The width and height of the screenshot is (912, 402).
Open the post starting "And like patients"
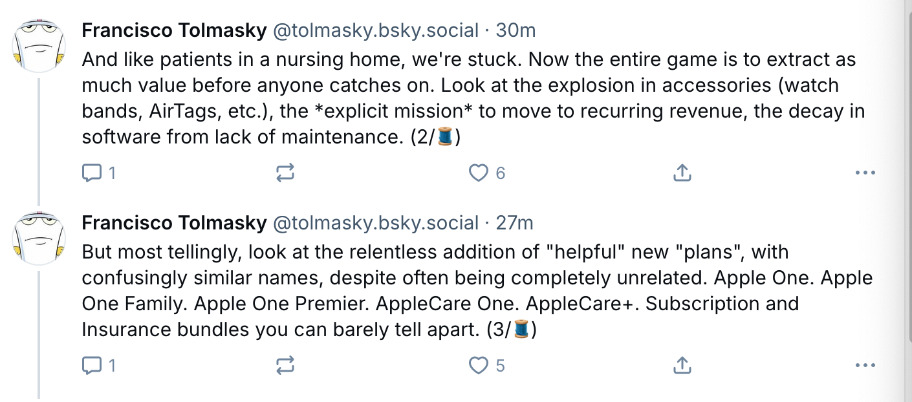click(x=453, y=98)
